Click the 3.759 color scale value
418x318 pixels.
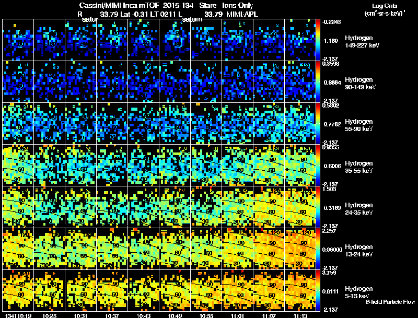coord(329,273)
